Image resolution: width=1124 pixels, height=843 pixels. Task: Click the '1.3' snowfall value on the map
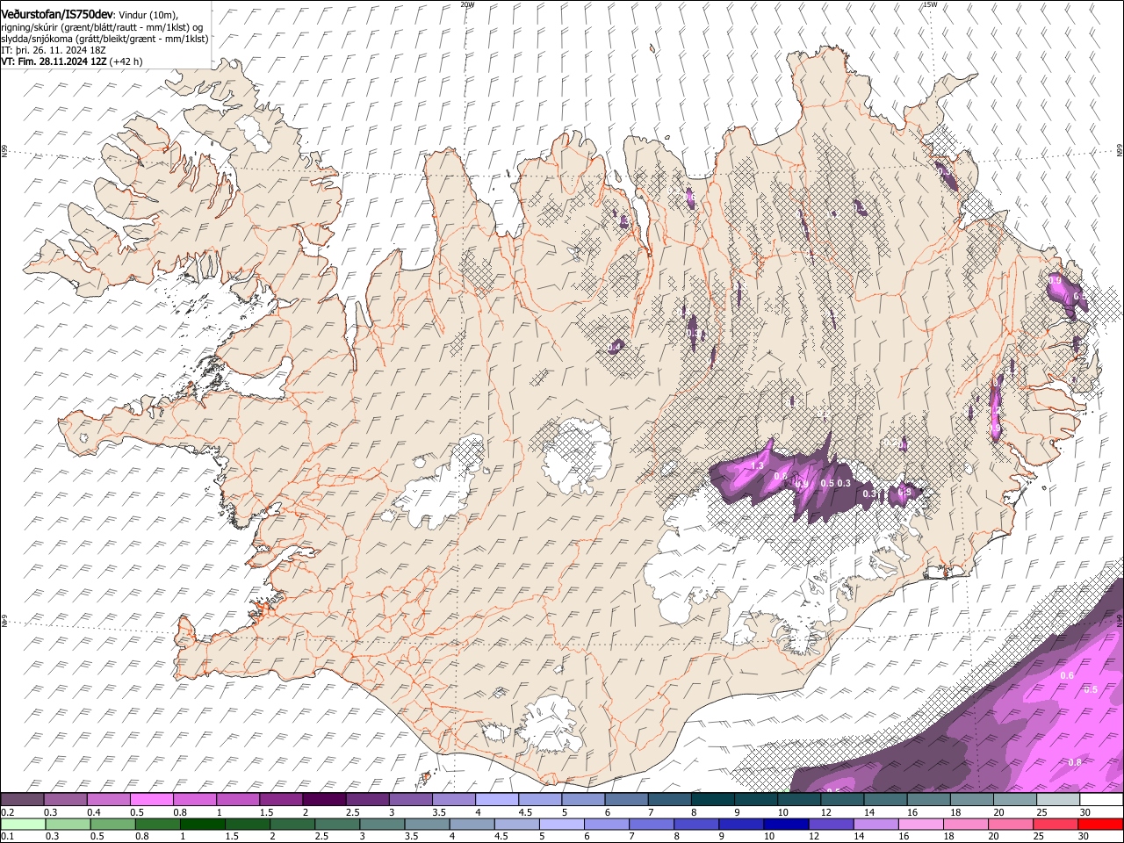tap(757, 465)
